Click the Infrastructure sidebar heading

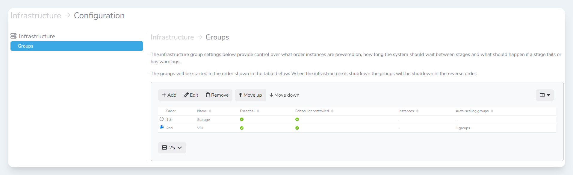click(x=37, y=36)
